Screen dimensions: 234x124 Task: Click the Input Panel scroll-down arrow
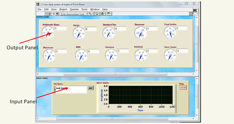197,115
